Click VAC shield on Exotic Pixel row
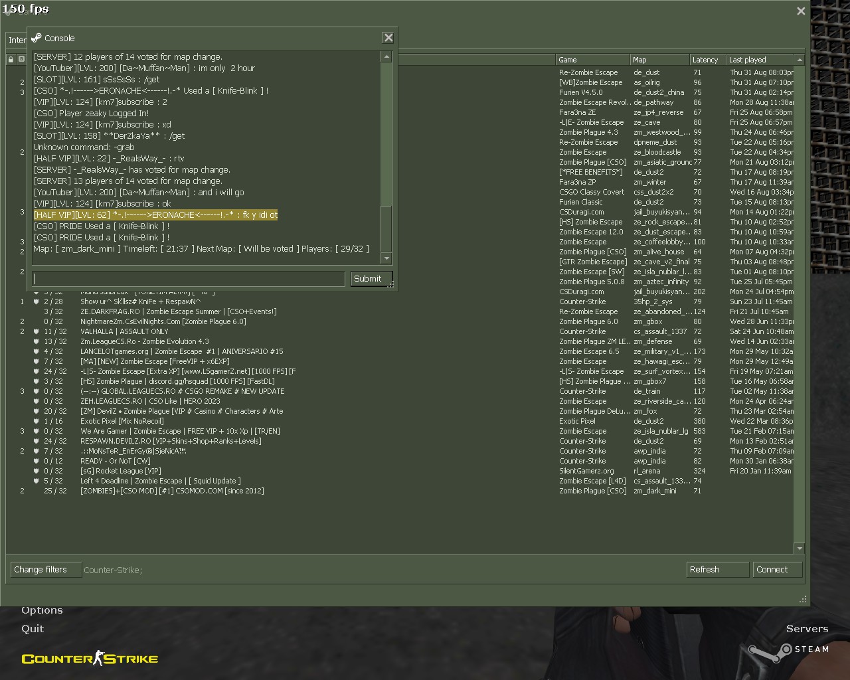Viewport: 850px width, 680px height. pyautogui.click(x=36, y=421)
